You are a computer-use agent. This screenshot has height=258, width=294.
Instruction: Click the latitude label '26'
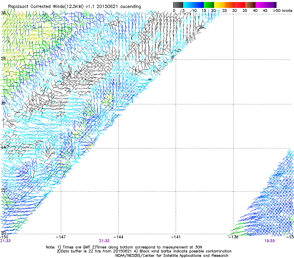click(x=3, y=103)
